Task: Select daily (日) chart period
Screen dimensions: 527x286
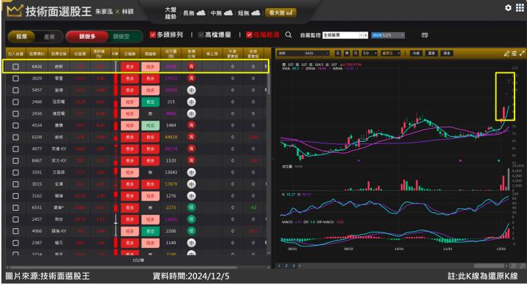Action: click(x=337, y=53)
